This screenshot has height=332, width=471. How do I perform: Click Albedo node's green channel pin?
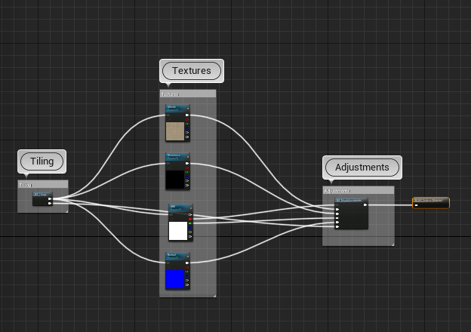pos(187,124)
